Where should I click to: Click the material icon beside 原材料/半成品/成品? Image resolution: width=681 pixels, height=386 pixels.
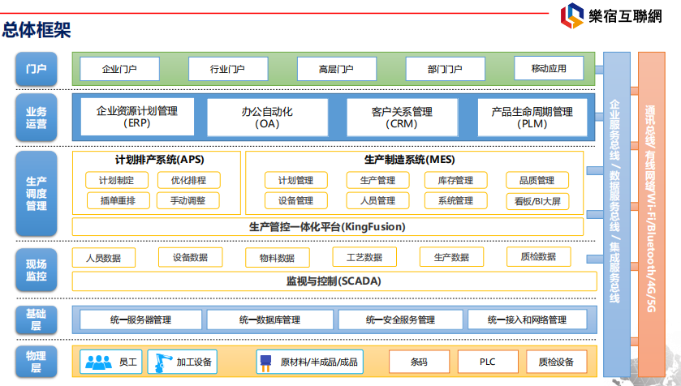click(x=265, y=362)
